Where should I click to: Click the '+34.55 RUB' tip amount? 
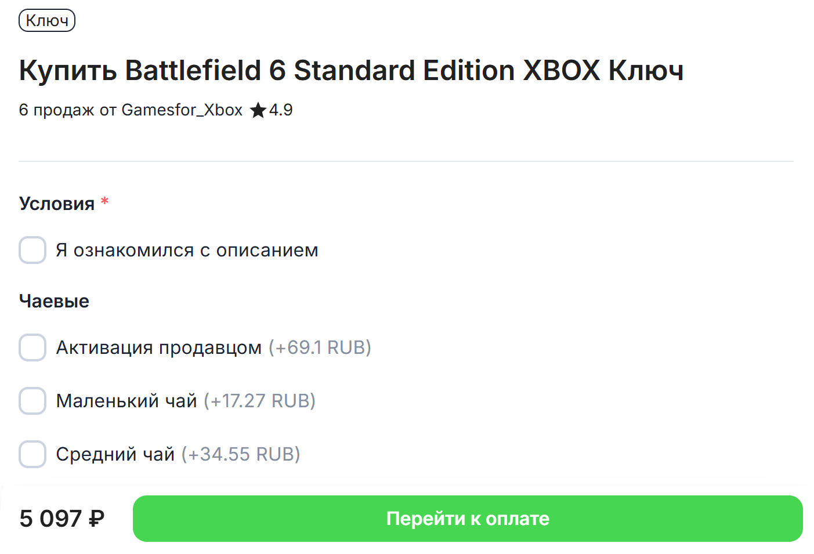tap(241, 454)
